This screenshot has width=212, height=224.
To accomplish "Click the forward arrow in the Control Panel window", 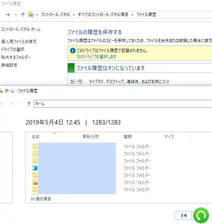I will [8, 15].
